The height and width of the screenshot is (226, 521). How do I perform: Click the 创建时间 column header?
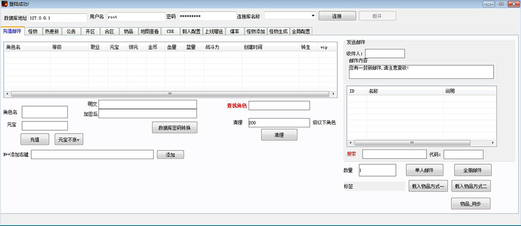click(x=270, y=48)
